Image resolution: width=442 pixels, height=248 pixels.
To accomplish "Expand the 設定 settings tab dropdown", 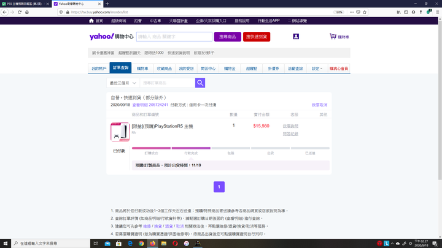I will click(x=317, y=69).
